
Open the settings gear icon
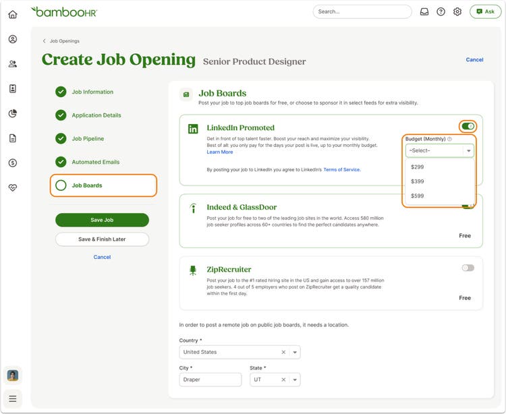pyautogui.click(x=457, y=11)
